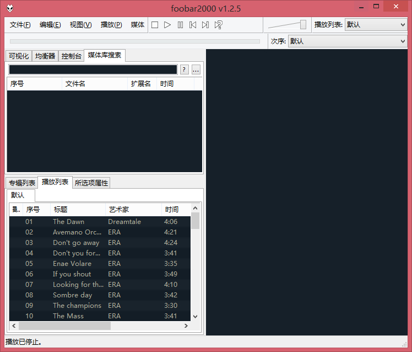Minimize the foobar2000 window
This screenshot has height=352, width=412.
(361, 7)
